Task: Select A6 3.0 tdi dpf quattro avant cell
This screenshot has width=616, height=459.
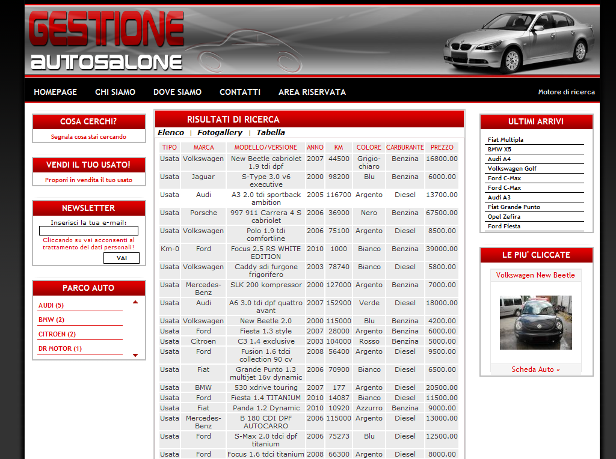Action: pyautogui.click(x=266, y=307)
